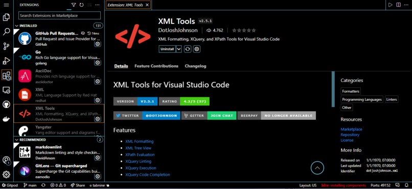Image resolution: width=412 pixels, height=189 pixels.
Task: Open the XML Tree View link
Action: point(138,148)
